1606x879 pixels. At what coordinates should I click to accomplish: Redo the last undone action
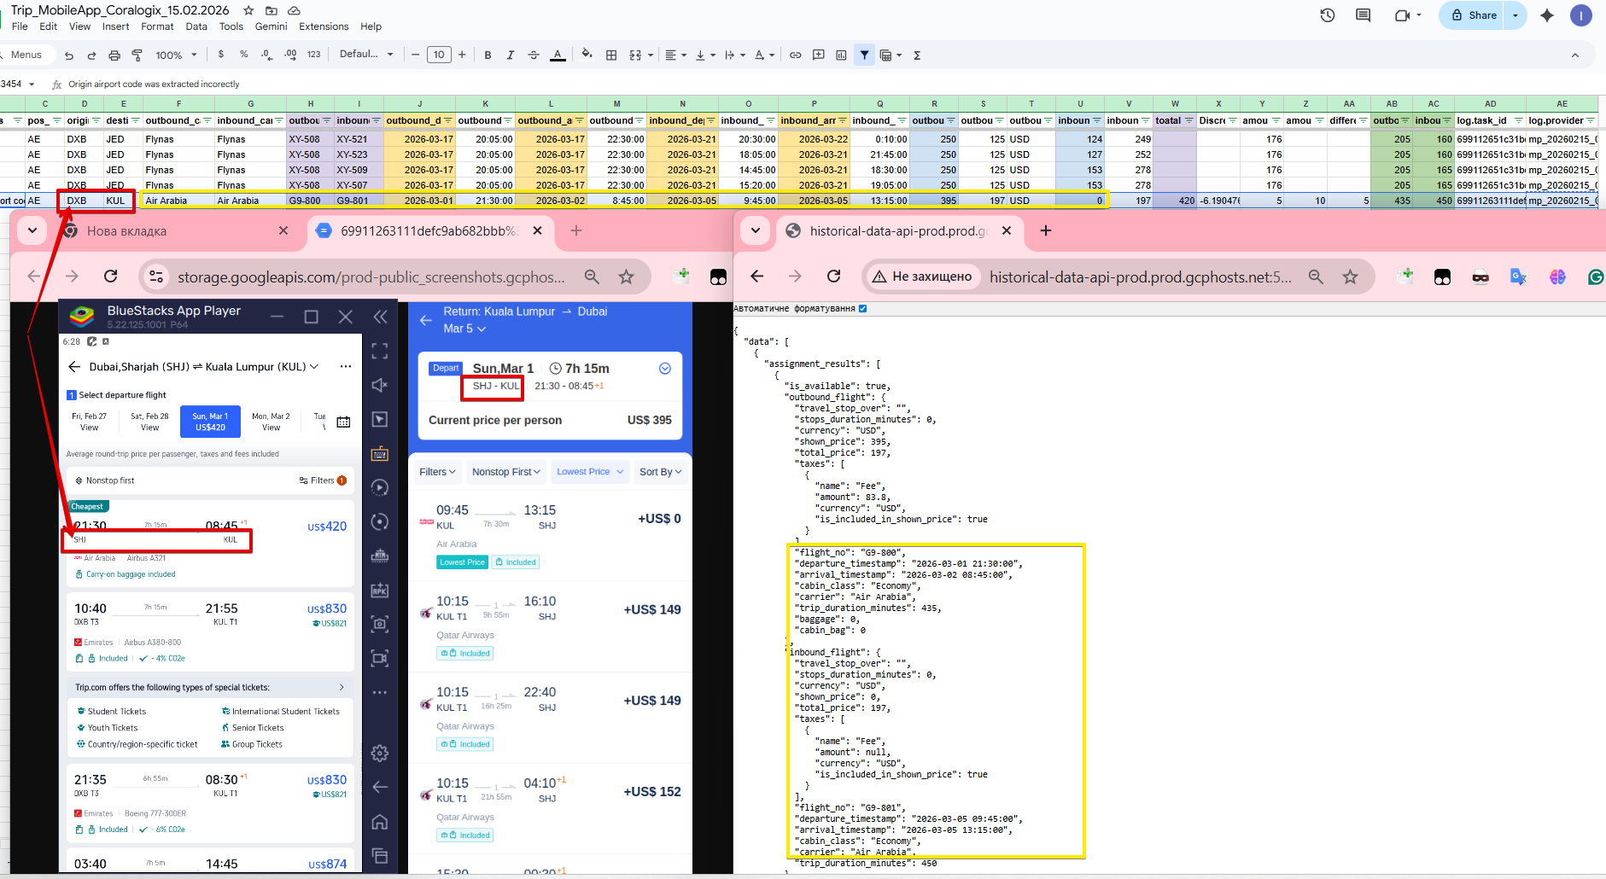pyautogui.click(x=91, y=55)
